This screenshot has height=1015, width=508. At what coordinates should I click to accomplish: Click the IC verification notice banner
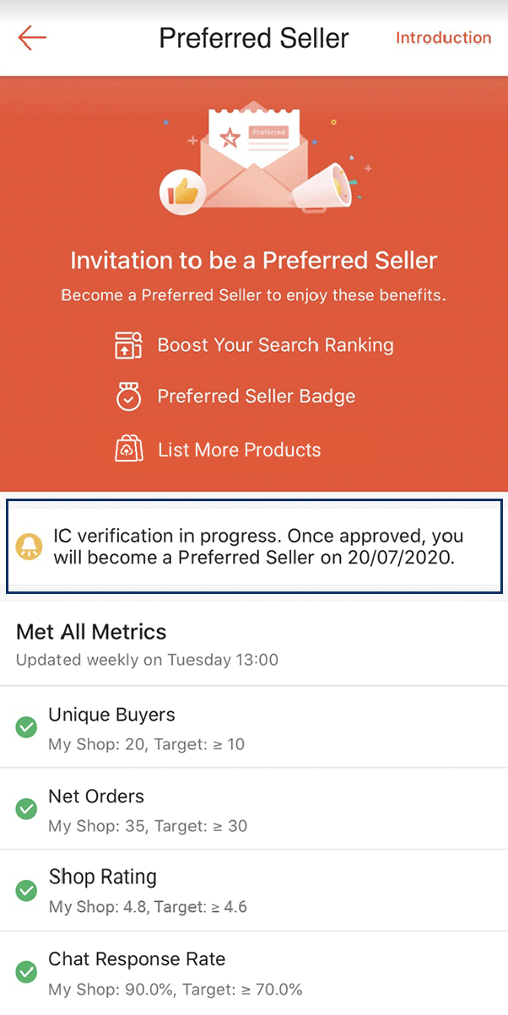[254, 546]
